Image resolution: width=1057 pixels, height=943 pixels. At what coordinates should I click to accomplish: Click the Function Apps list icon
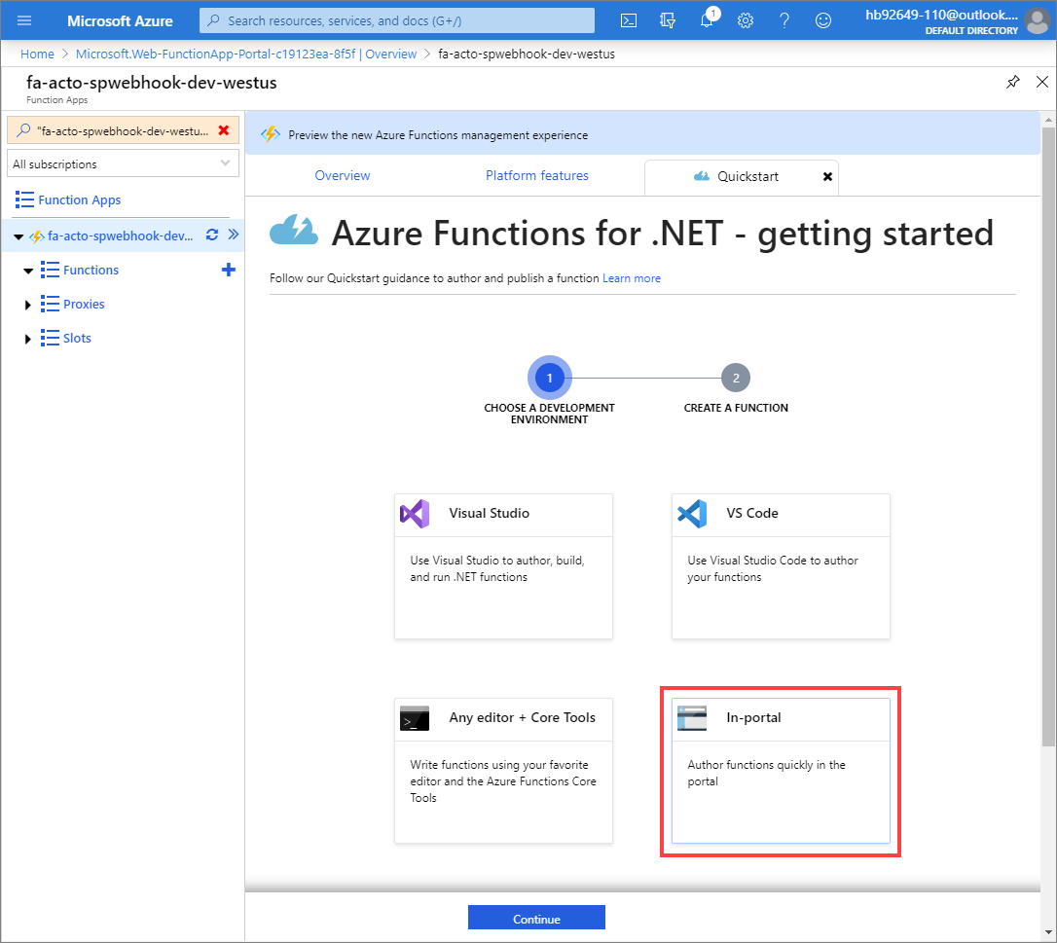(24, 199)
